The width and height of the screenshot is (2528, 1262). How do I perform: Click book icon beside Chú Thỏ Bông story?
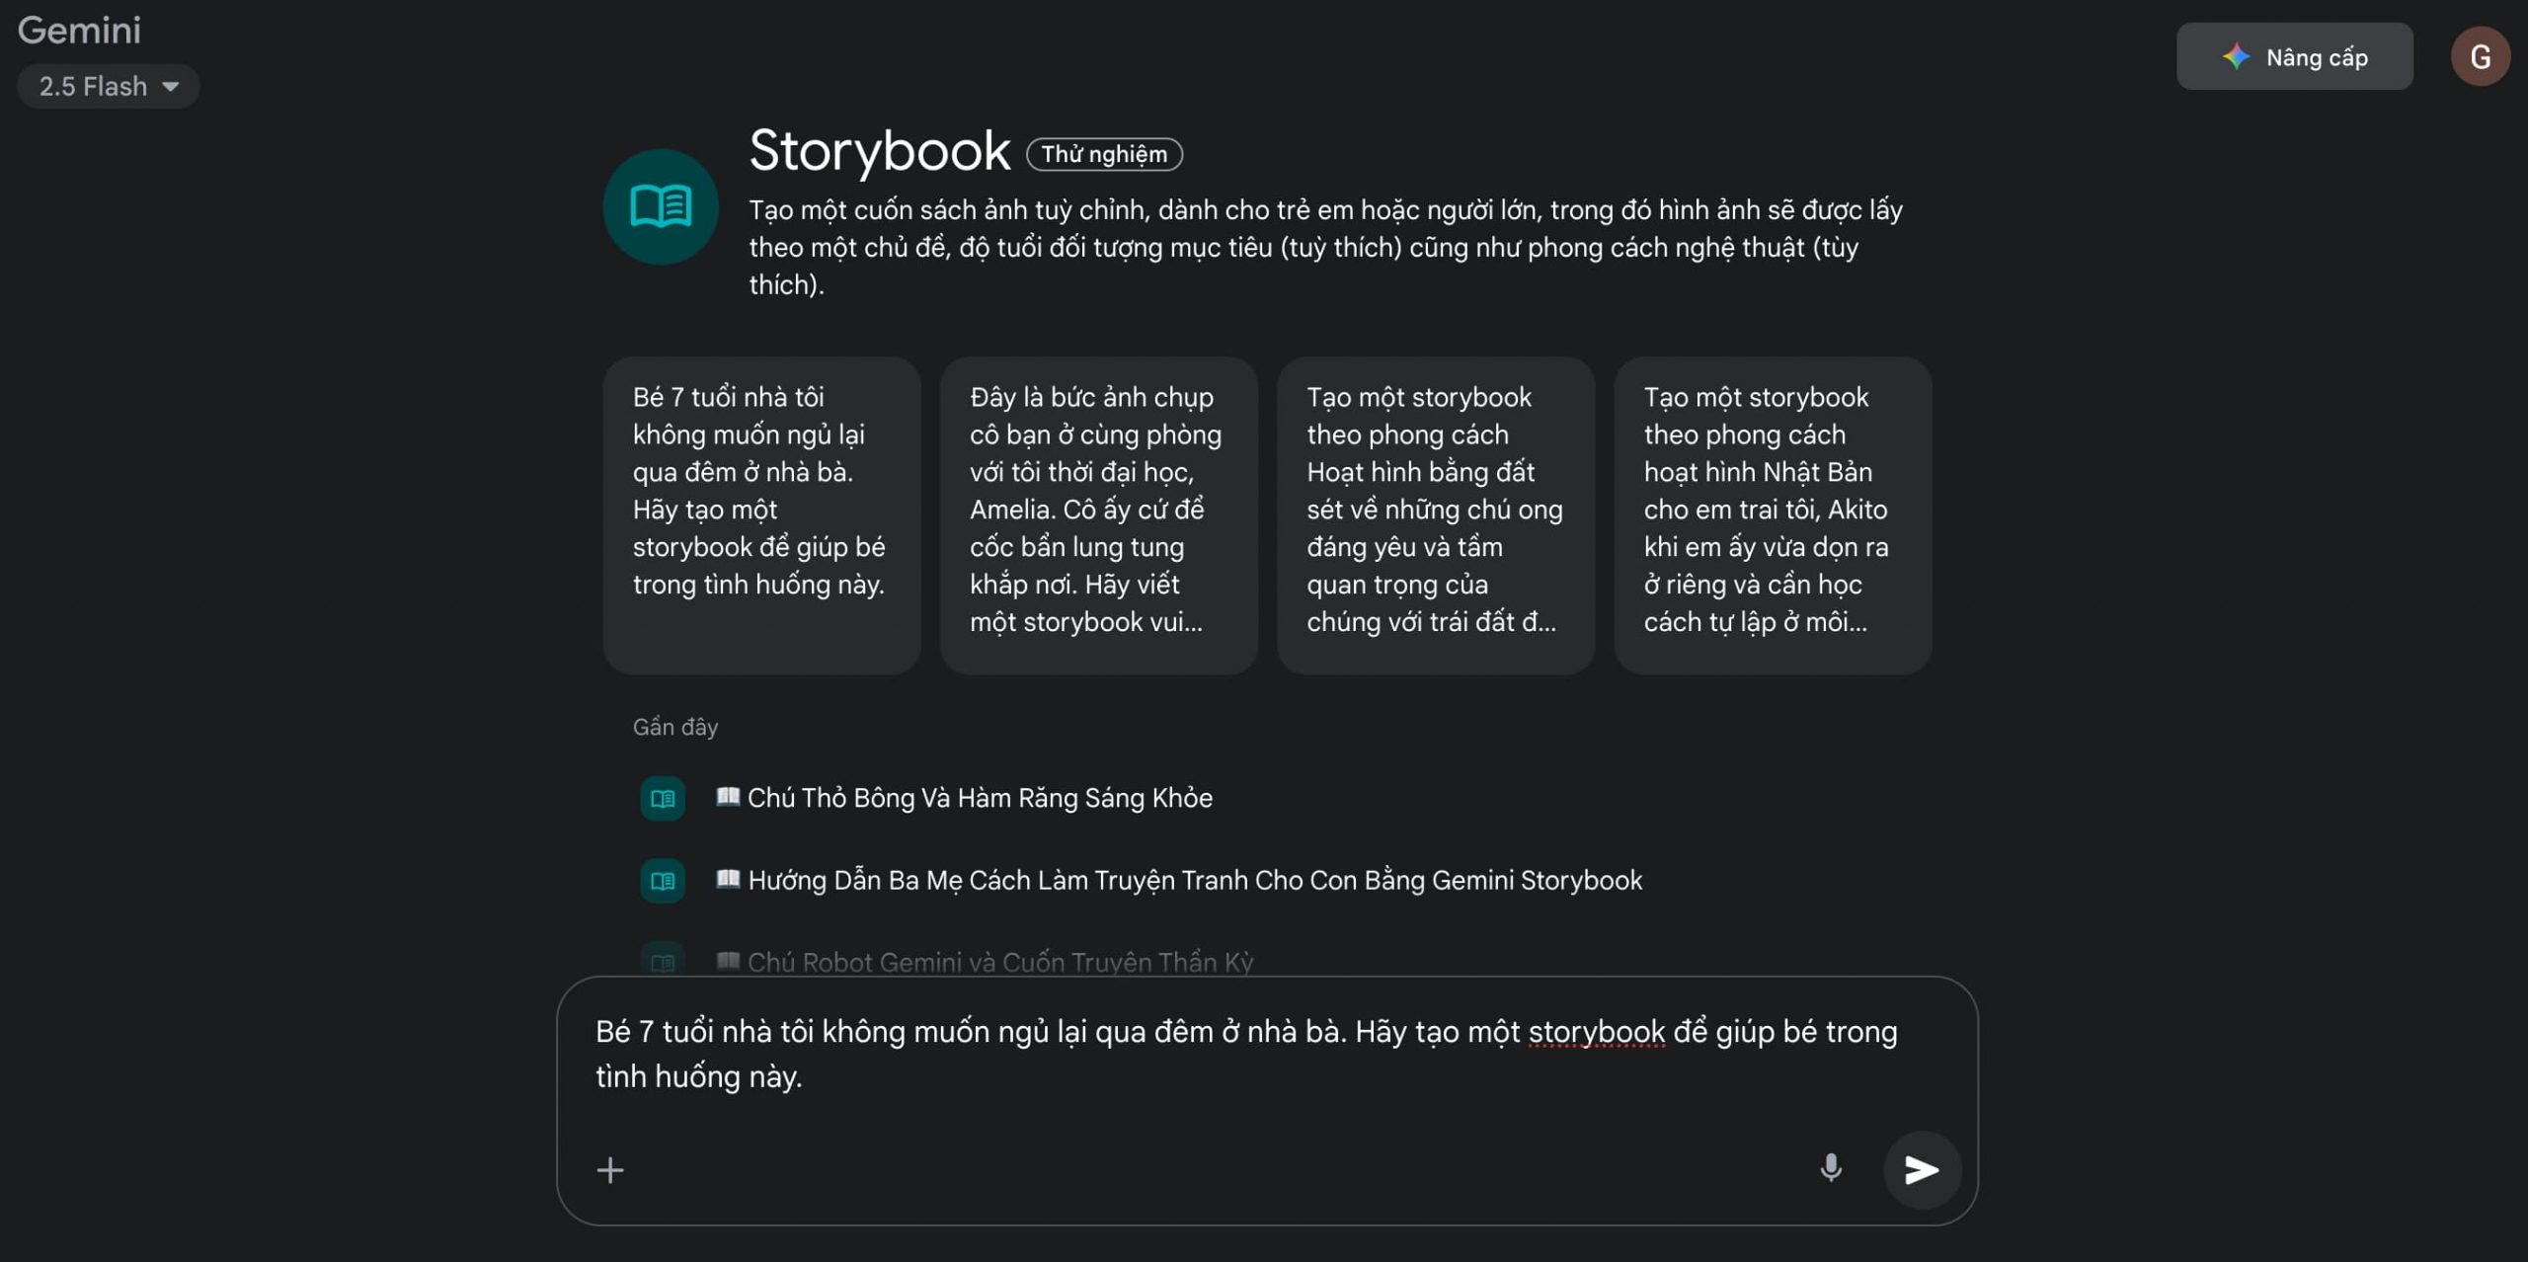coord(663,798)
